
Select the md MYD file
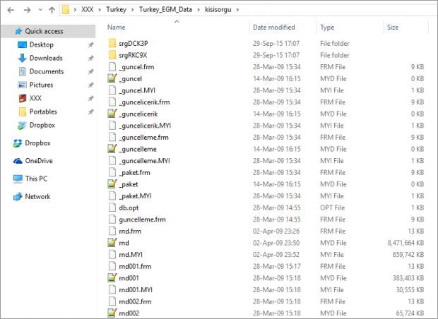coord(124,242)
